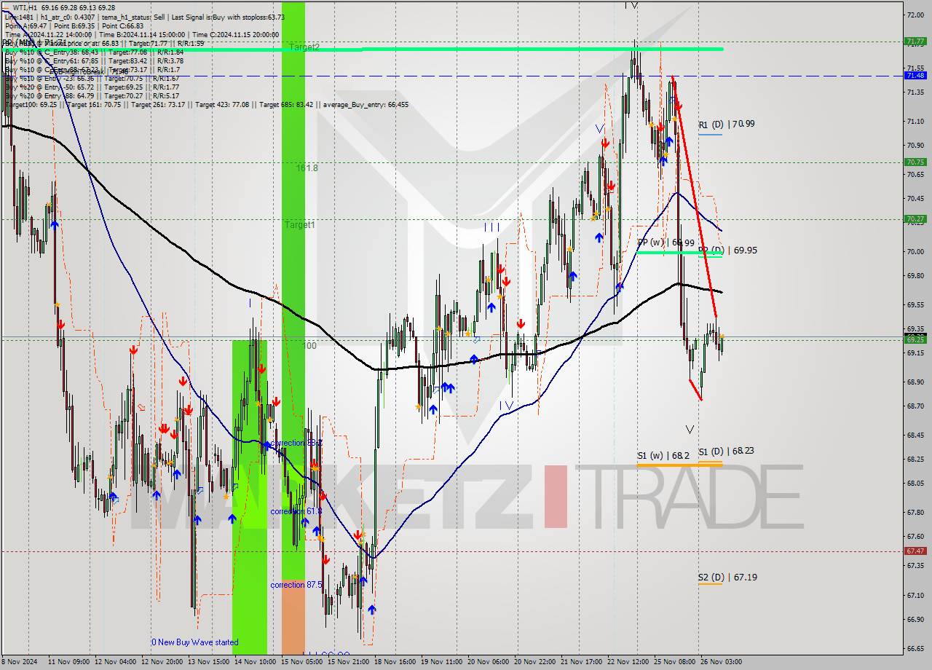Image resolution: width=932 pixels, height=670 pixels.
Task: Click the 'correction 61.8' label
Action: pyautogui.click(x=296, y=511)
